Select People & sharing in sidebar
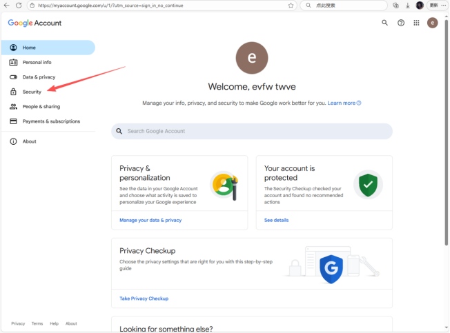Screen dimensions: 450x333 click(41, 107)
